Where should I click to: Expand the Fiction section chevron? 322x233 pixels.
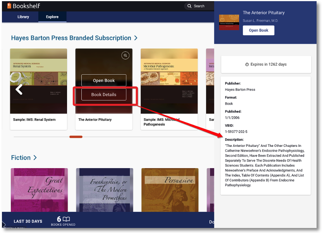[x=35, y=158]
